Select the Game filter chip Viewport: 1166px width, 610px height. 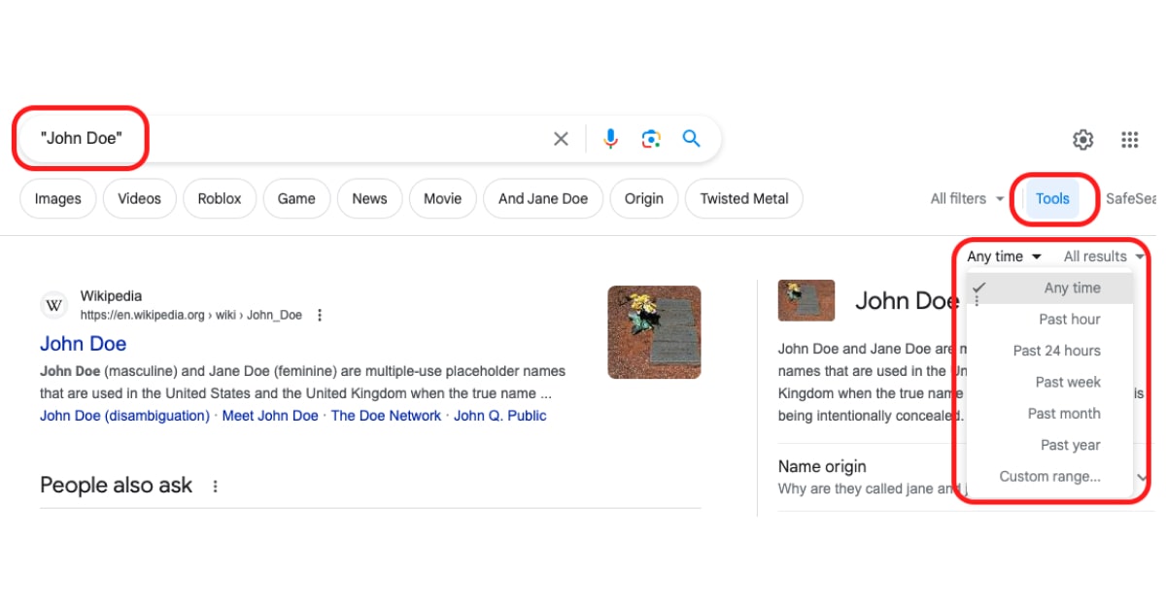click(x=296, y=198)
